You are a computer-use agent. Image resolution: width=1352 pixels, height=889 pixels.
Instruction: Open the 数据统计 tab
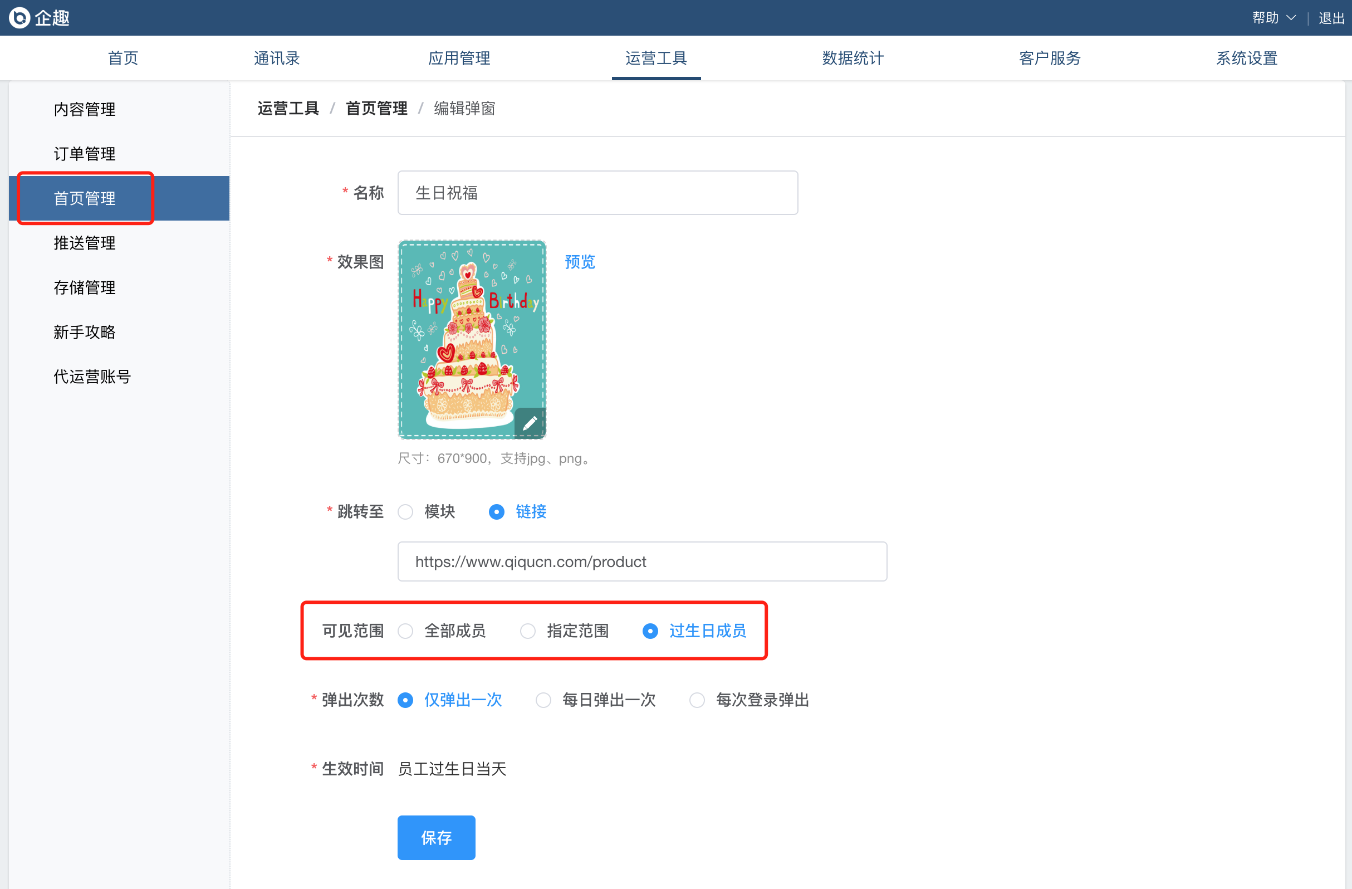coord(853,58)
